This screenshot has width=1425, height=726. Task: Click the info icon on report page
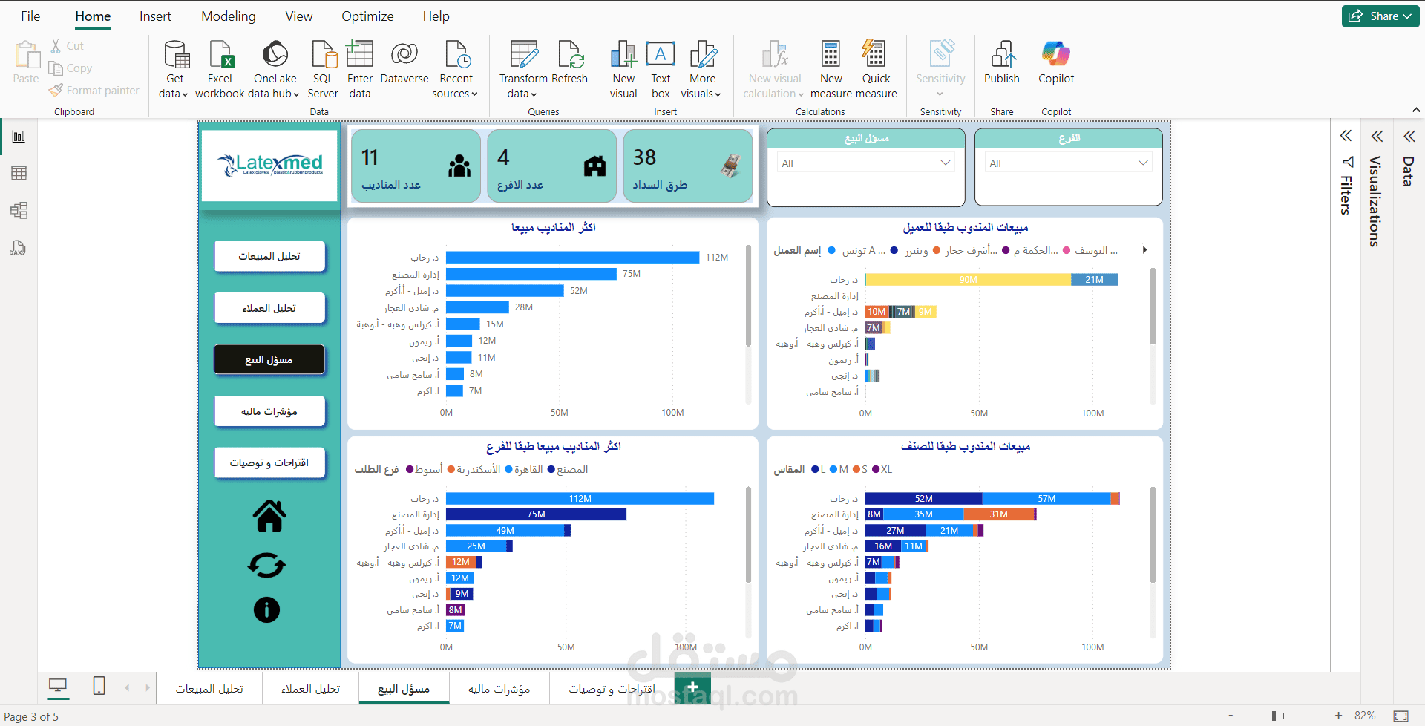tap(267, 610)
